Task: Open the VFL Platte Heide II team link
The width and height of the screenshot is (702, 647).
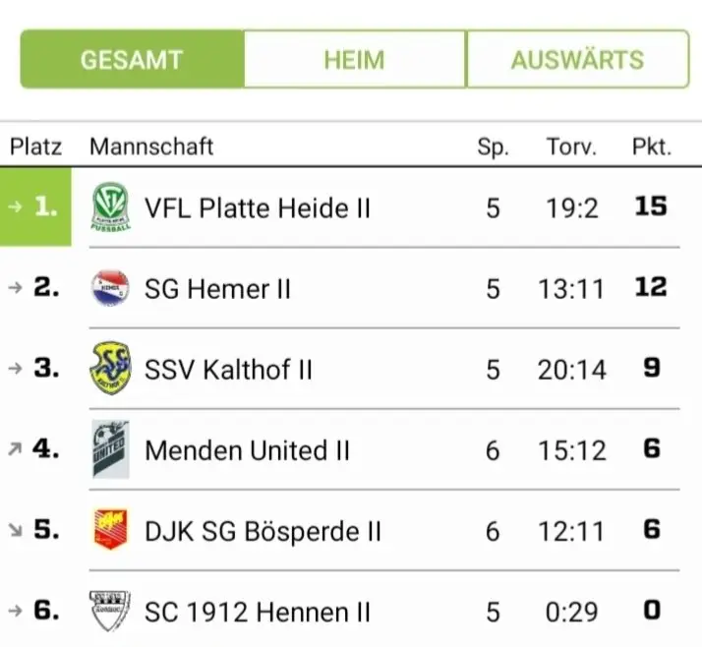Action: (258, 207)
